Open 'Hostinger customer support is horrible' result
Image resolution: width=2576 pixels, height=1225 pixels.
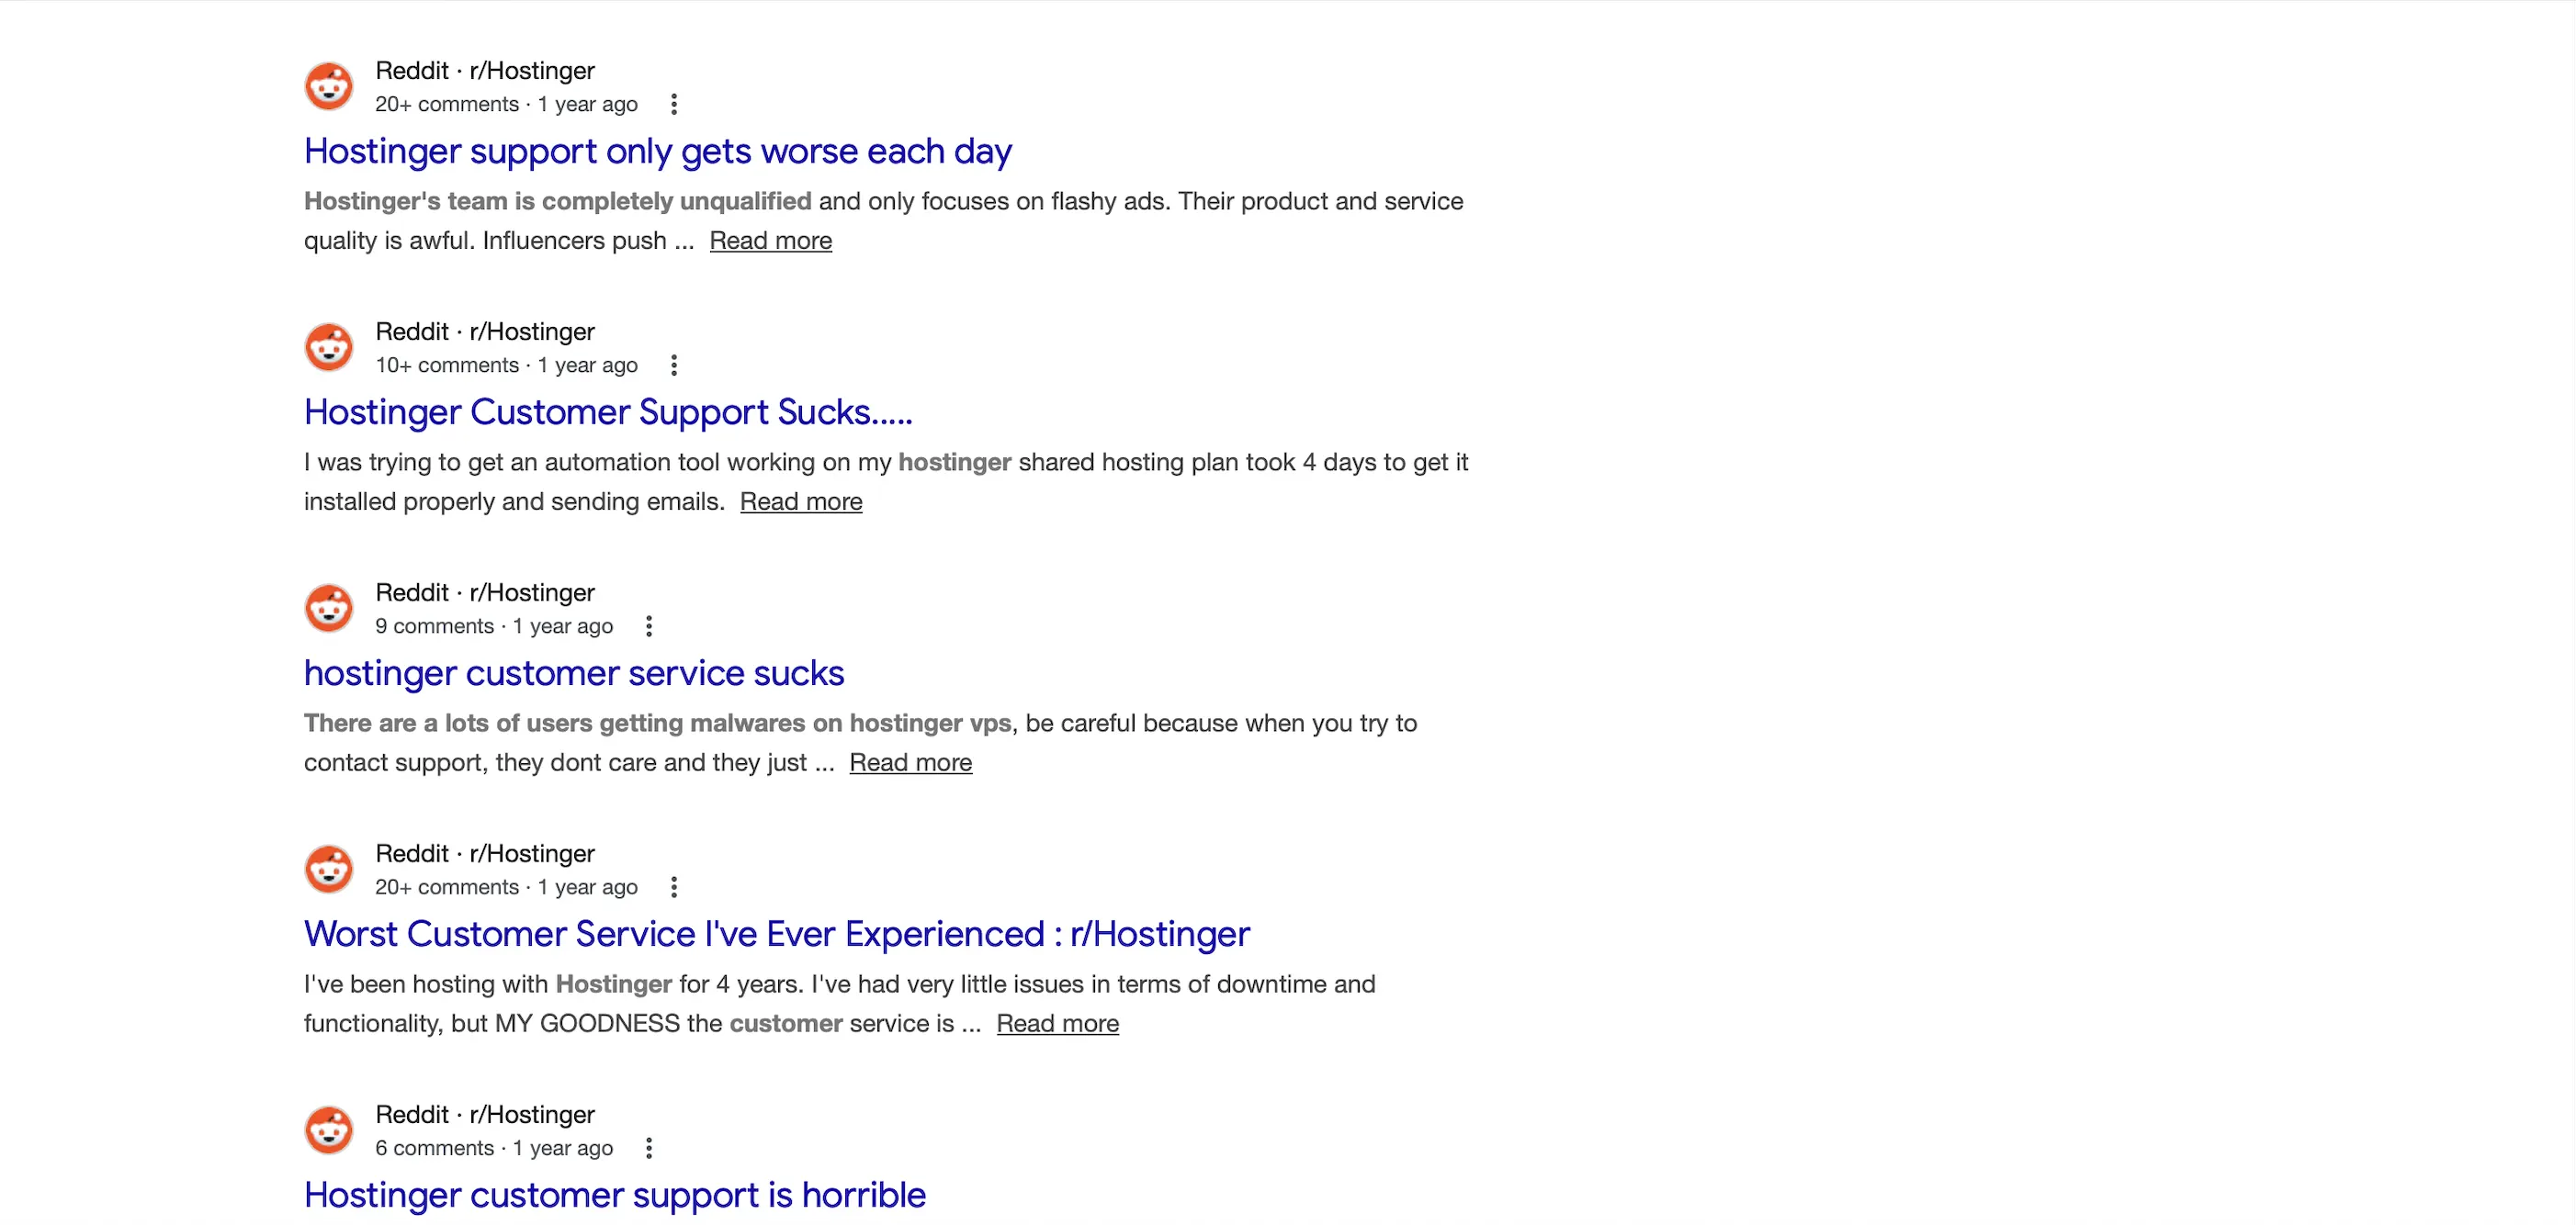(614, 1194)
